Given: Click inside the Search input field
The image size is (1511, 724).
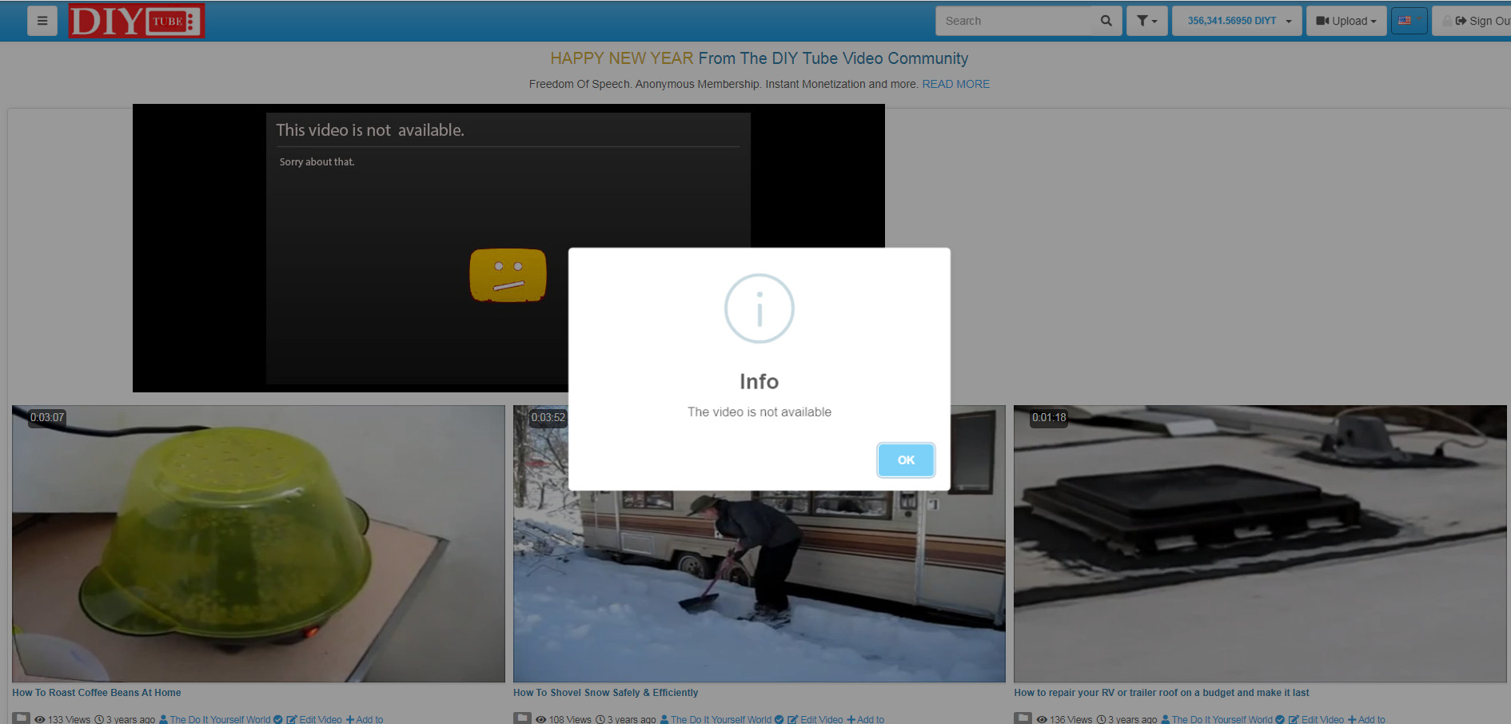Looking at the screenshot, I should pos(1015,20).
